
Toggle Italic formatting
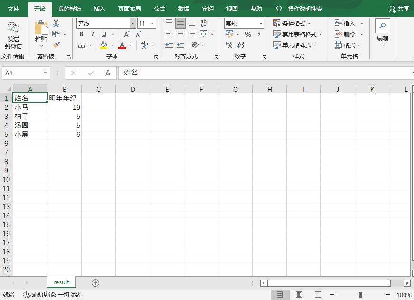click(x=93, y=33)
